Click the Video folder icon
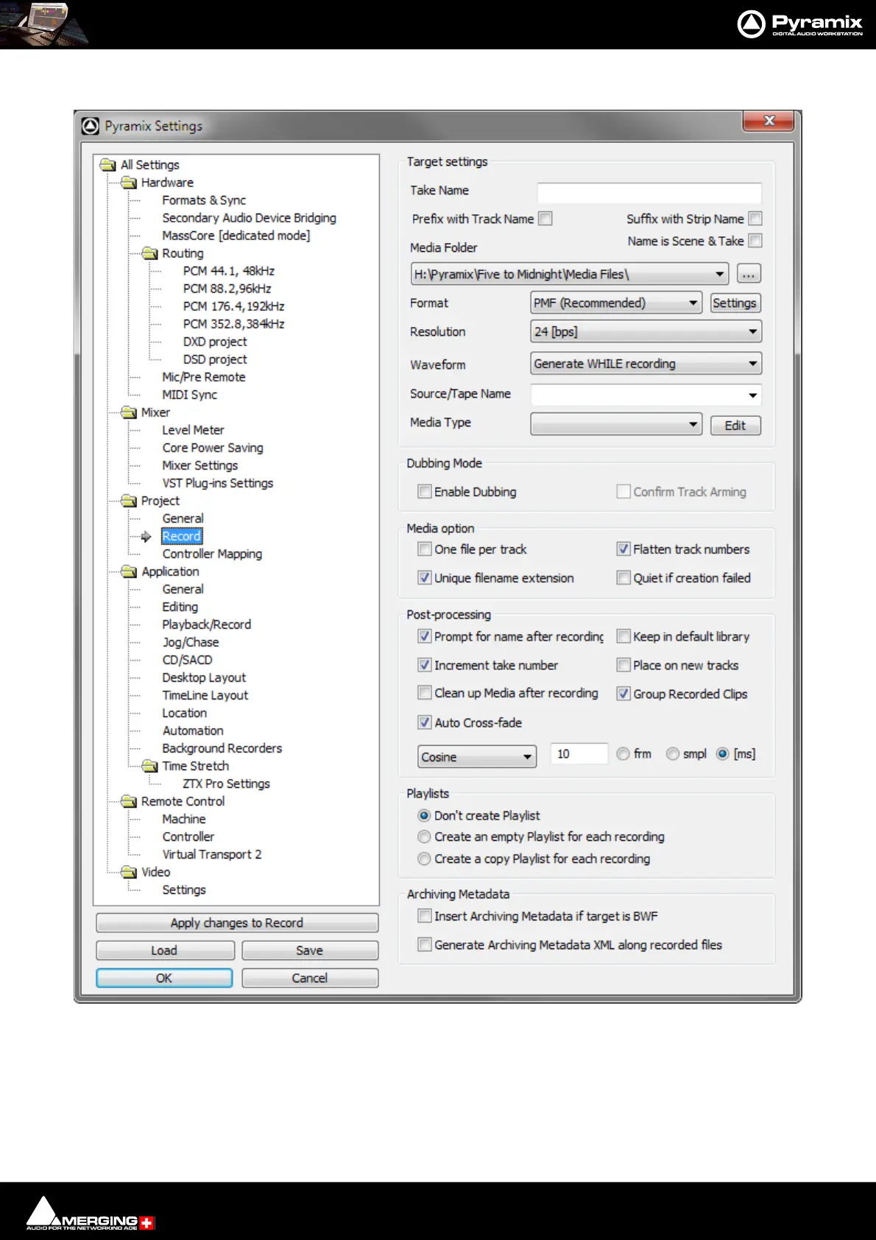The width and height of the screenshot is (876, 1240). pos(130,872)
